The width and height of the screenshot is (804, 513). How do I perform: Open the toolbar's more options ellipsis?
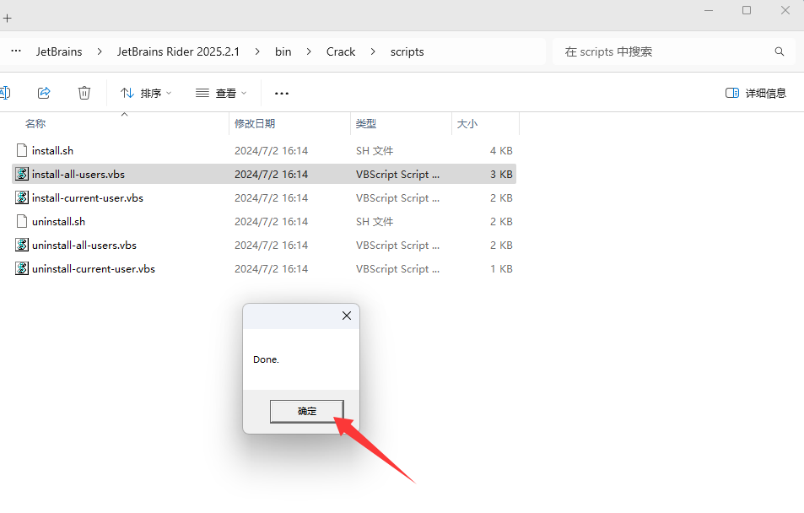click(x=282, y=94)
